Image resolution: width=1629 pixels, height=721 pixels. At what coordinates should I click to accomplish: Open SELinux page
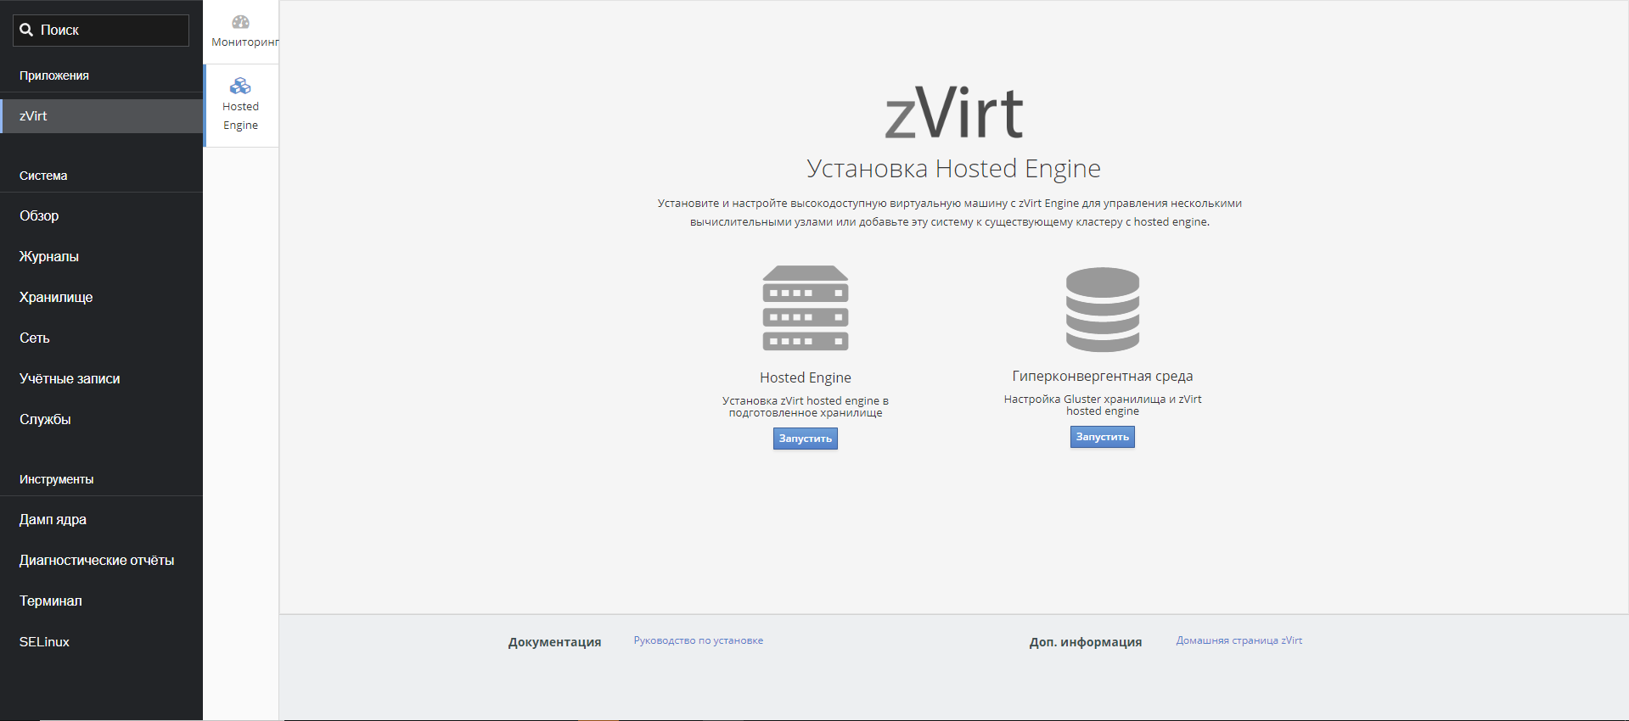(101, 641)
